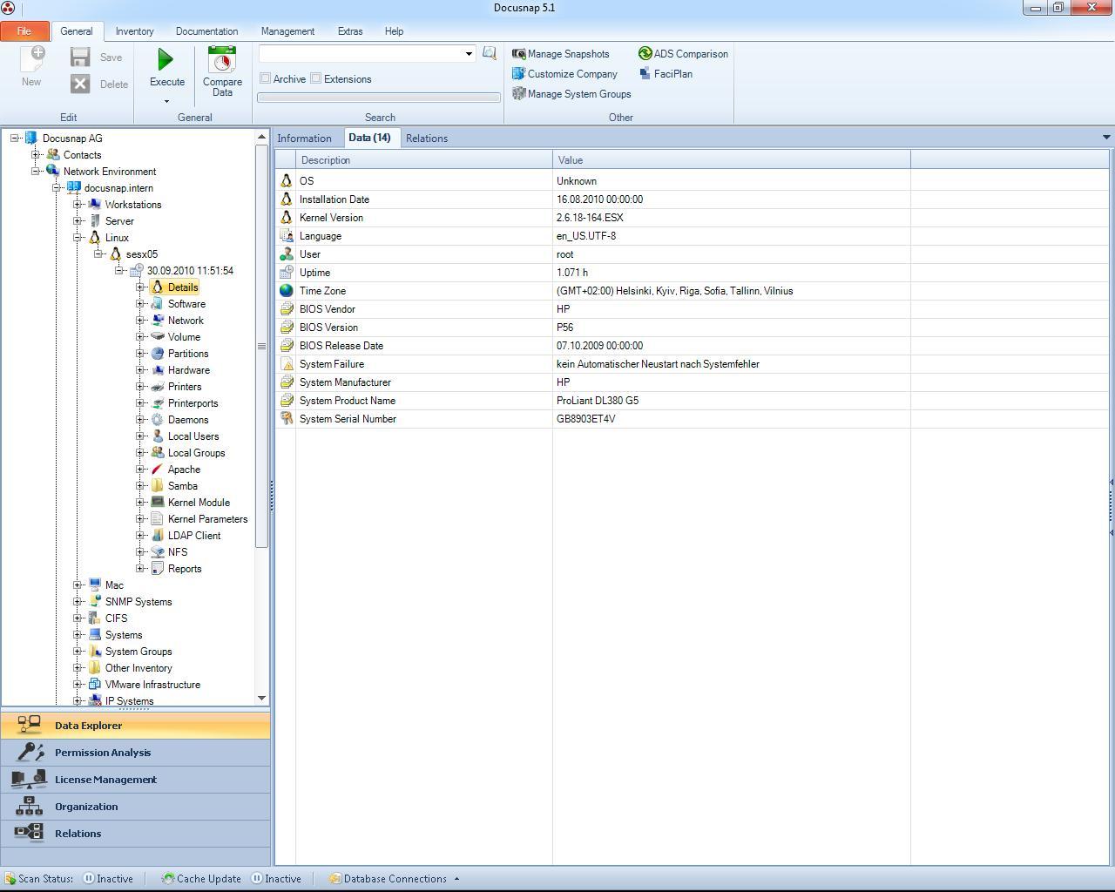The image size is (1115, 892).
Task: Select the Hardware tree icon
Action: [157, 370]
